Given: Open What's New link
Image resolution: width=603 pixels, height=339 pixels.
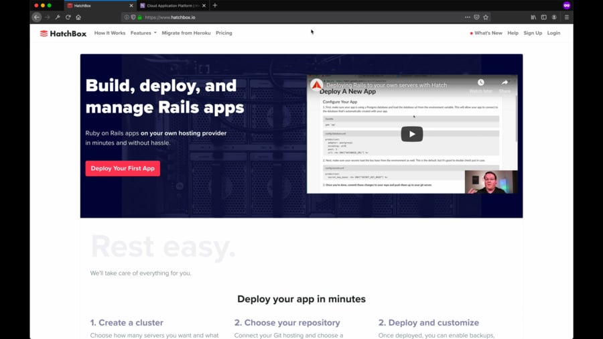Looking at the screenshot, I should pyautogui.click(x=486, y=33).
